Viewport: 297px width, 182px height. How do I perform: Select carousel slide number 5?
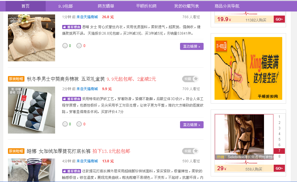point(279,139)
